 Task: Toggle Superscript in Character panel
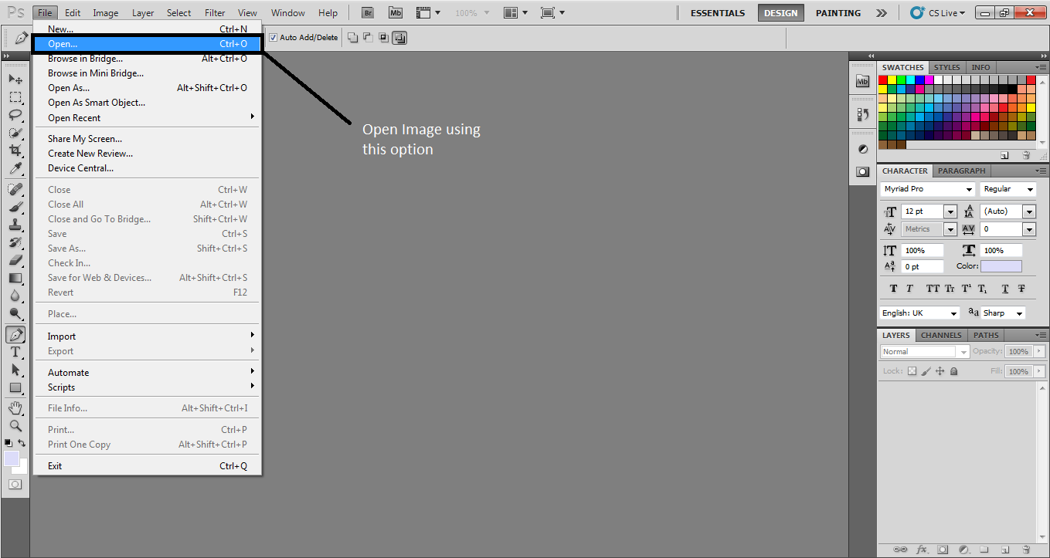click(x=966, y=289)
